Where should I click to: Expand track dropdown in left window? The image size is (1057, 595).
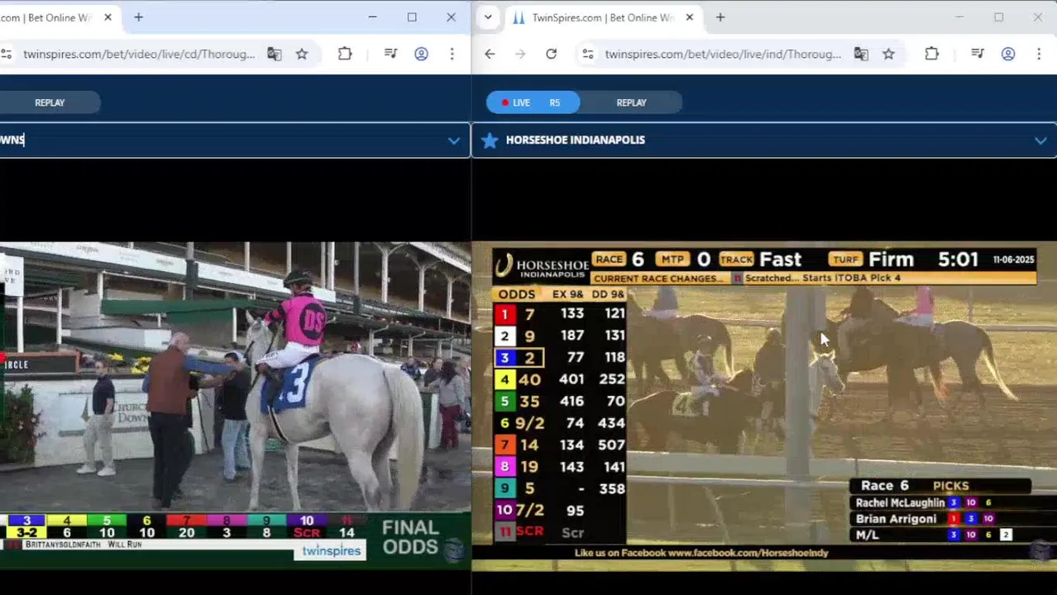click(x=453, y=140)
